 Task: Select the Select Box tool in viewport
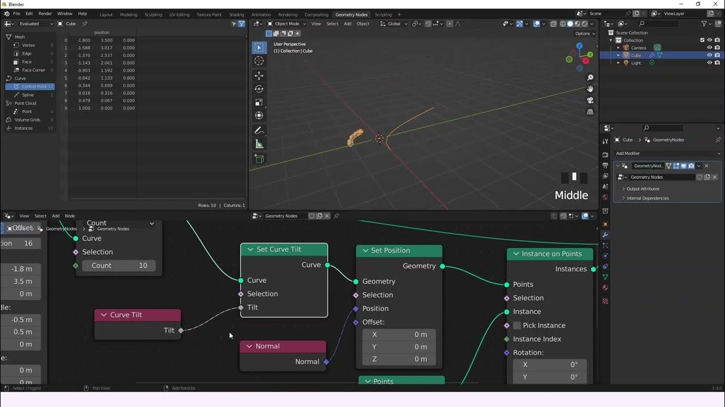(x=259, y=47)
